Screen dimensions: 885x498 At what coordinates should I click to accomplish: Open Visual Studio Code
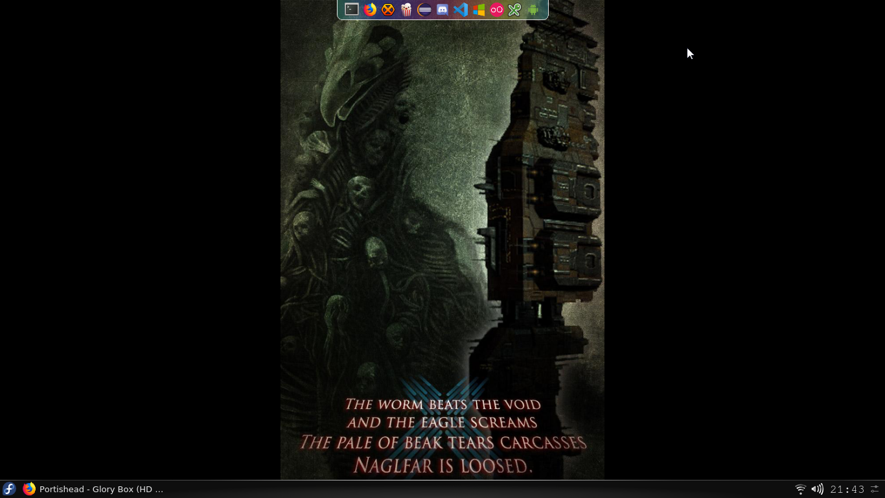point(461,10)
